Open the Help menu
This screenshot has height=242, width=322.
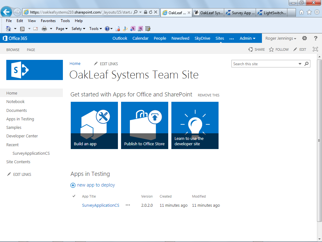point(79,21)
